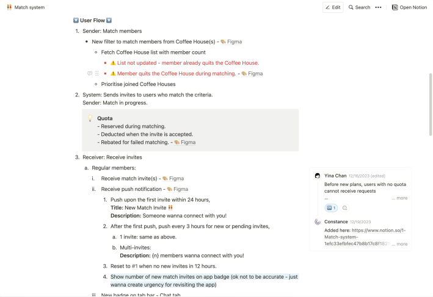Click Yina Chan's avatar in comments
Viewport: 433px width, 297px height.
[318, 176]
